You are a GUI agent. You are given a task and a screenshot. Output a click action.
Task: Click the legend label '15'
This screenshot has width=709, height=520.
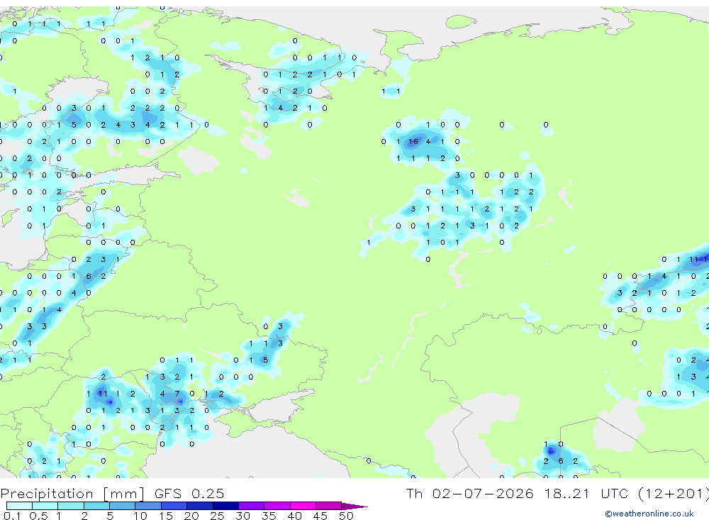165,516
